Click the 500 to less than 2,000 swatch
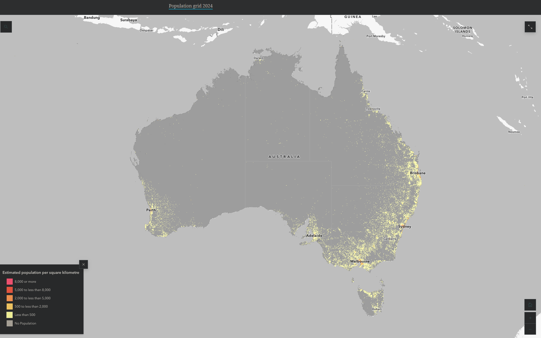Image resolution: width=541 pixels, height=338 pixels. [x=10, y=306]
